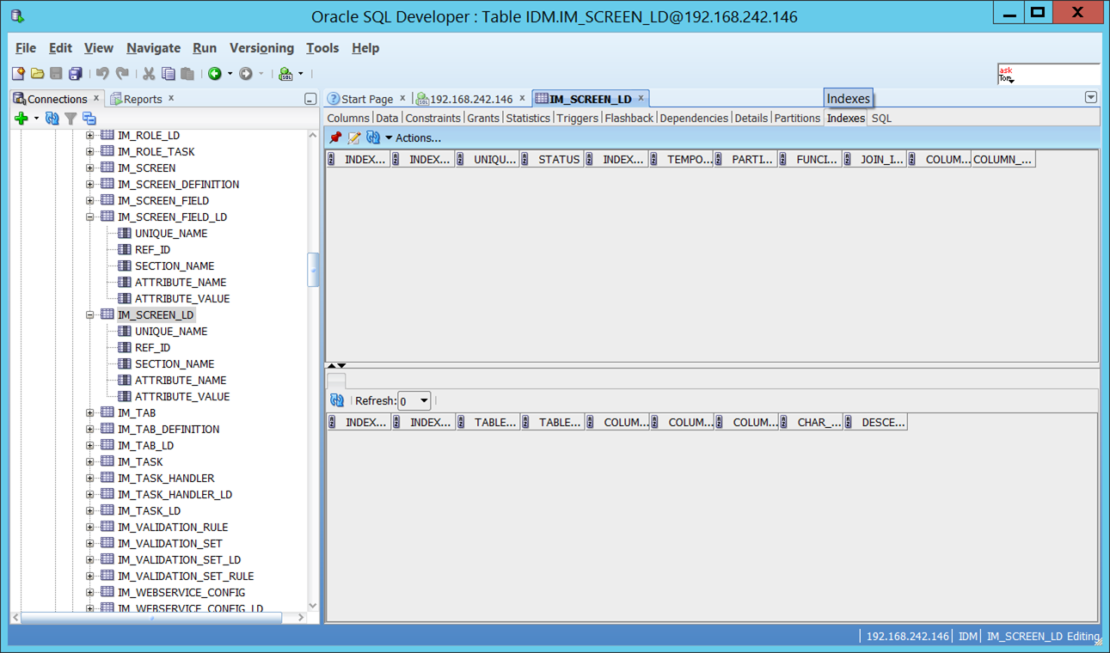
Task: Click the split pane collapse arrows
Action: (x=336, y=366)
